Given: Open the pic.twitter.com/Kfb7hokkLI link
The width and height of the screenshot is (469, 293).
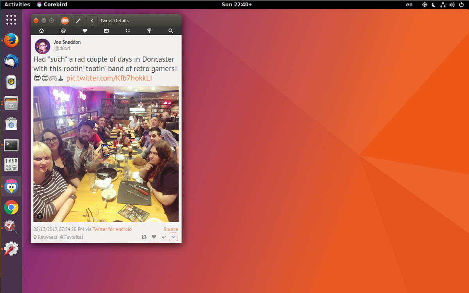Looking at the screenshot, I should point(109,78).
